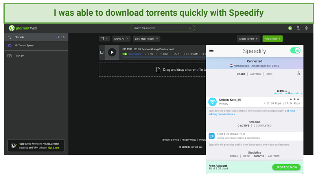Viewport: 317px width, 178px height.
Task: Click the Livestream Test camera icon
Action: (x=212, y=136)
